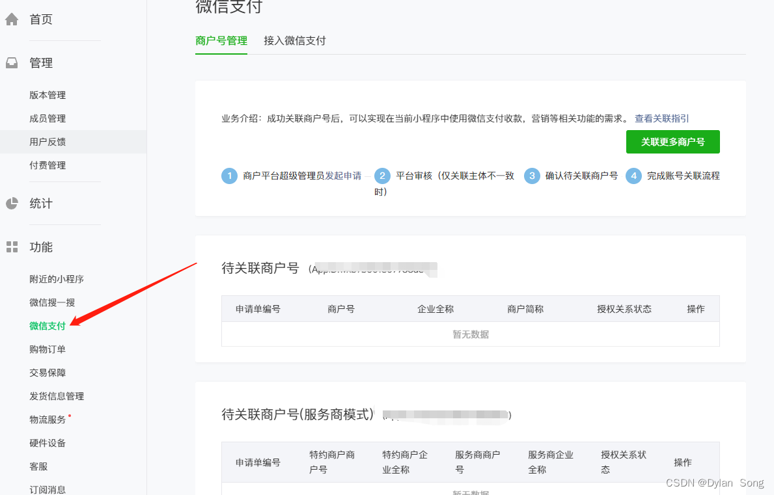This screenshot has width=774, height=495.
Task: Open 首页 in the sidebar
Action: (x=41, y=20)
